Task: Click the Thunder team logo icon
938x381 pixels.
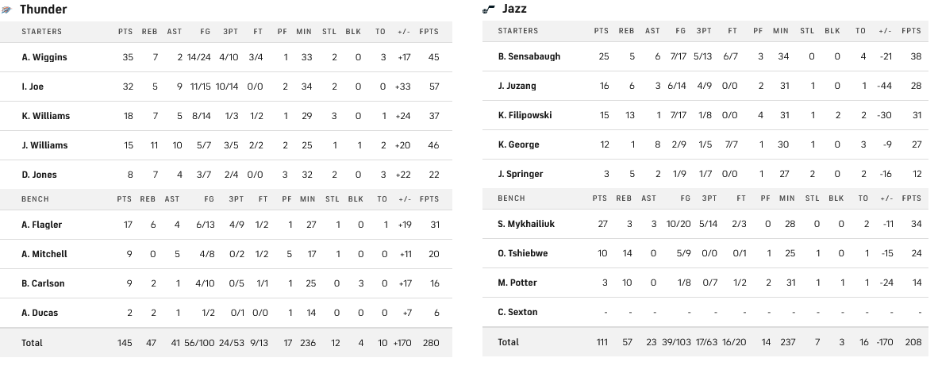Action: tap(7, 10)
